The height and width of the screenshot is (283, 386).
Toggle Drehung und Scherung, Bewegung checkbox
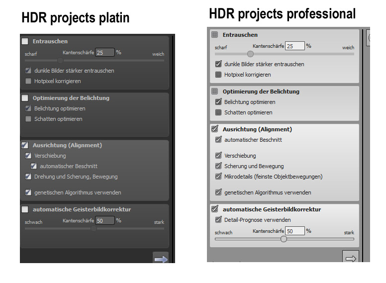[28, 177]
